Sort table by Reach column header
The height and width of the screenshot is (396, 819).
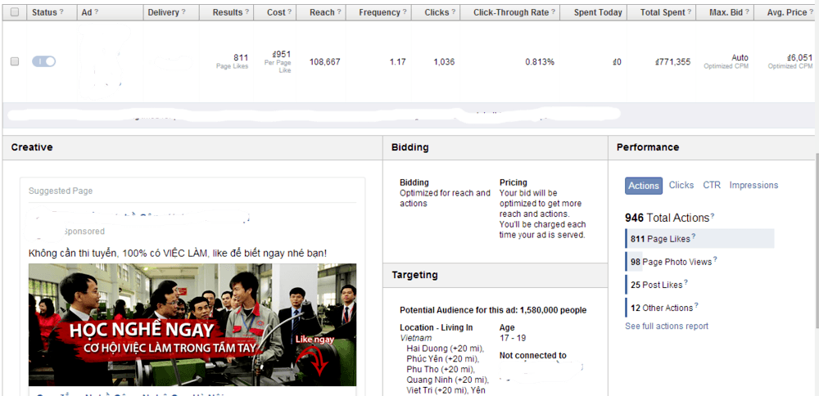tap(322, 12)
